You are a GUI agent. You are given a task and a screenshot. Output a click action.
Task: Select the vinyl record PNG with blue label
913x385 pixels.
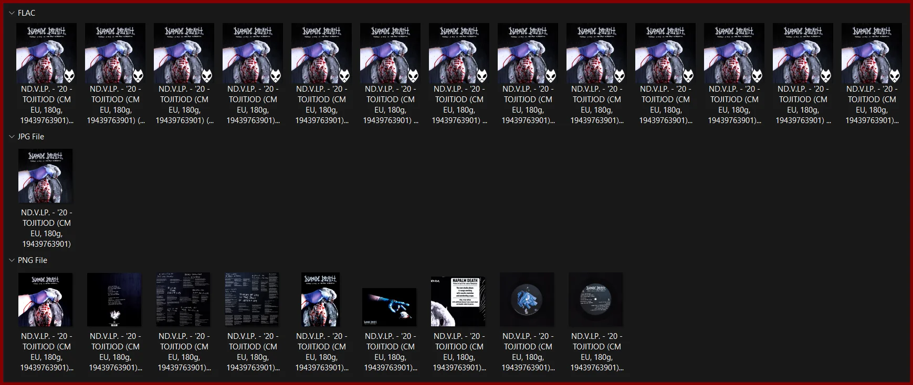527,300
